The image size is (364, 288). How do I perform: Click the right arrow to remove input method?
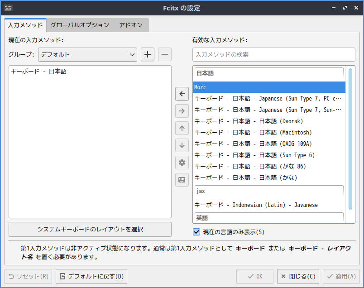pyautogui.click(x=182, y=111)
